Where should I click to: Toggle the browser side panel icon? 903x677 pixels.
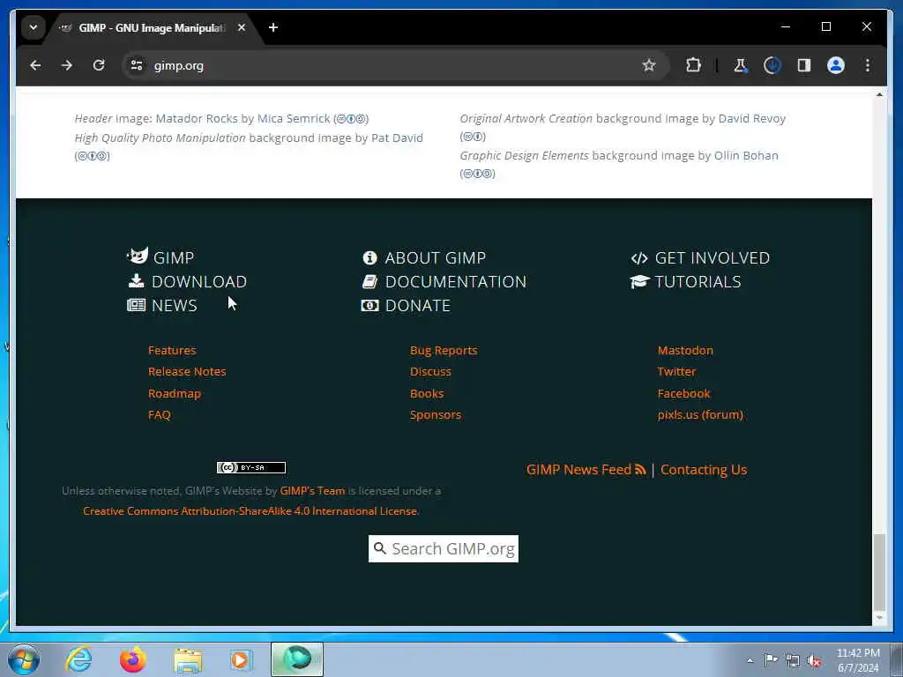[804, 65]
